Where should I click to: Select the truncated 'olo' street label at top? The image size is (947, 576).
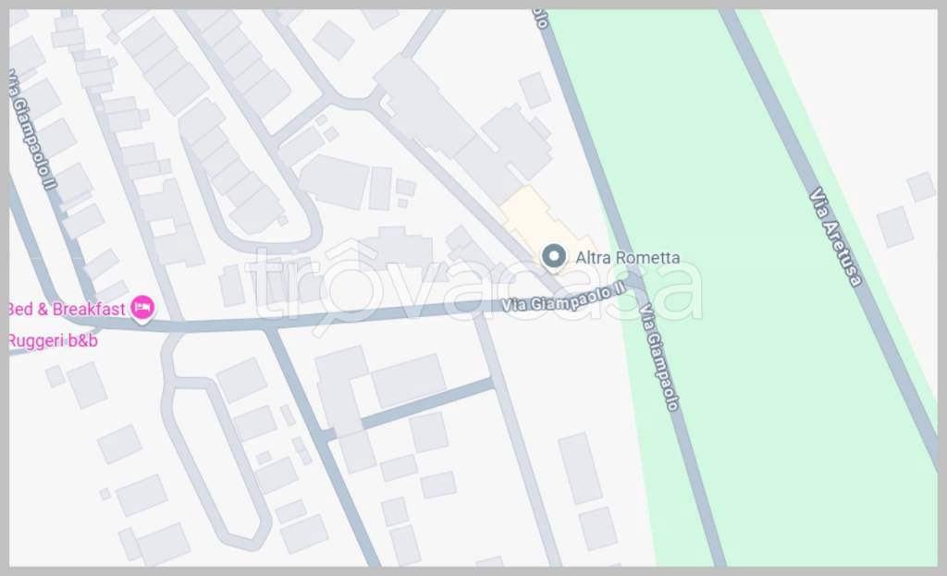[x=540, y=18]
